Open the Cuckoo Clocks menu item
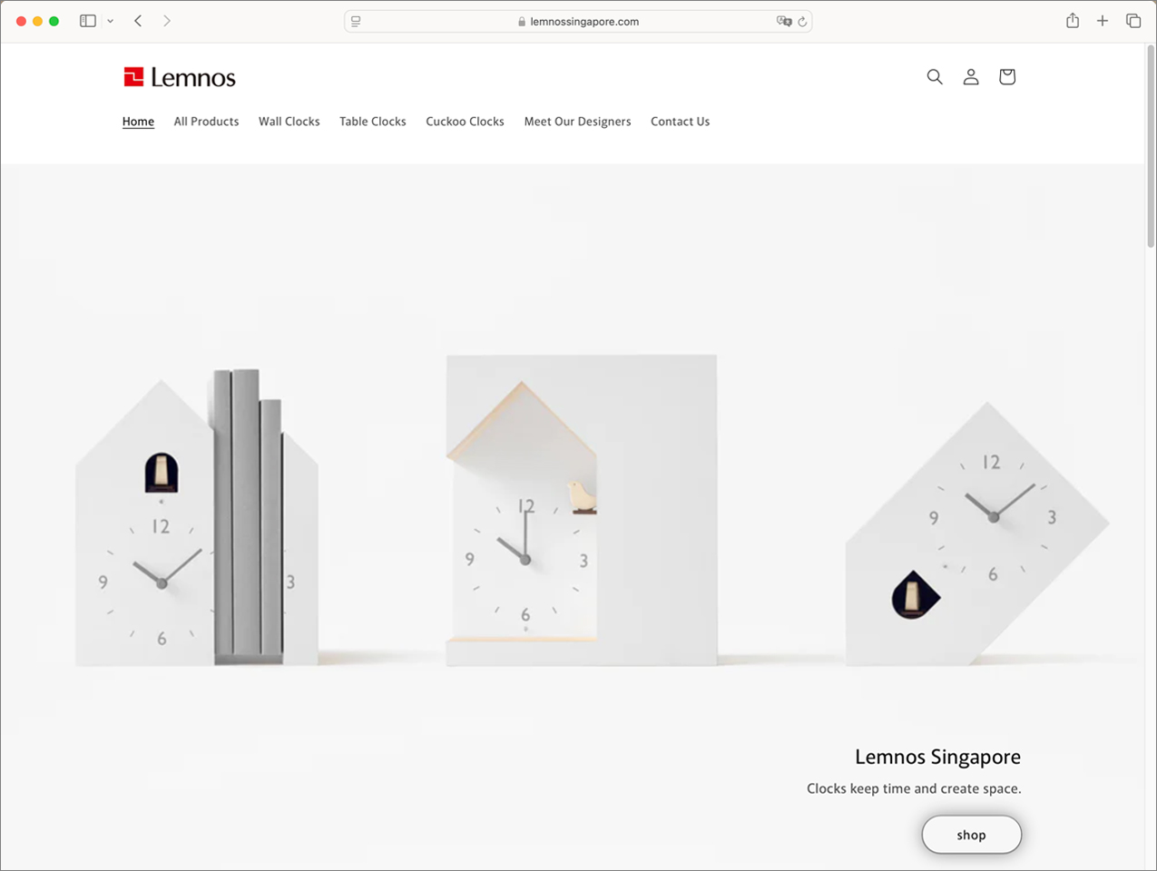Screen dimensions: 1157x871 [465, 122]
